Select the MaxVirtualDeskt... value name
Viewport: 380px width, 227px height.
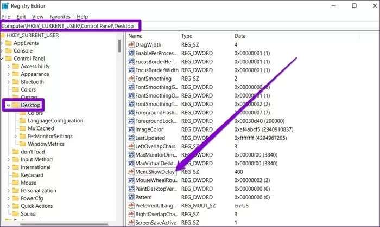tap(156, 163)
